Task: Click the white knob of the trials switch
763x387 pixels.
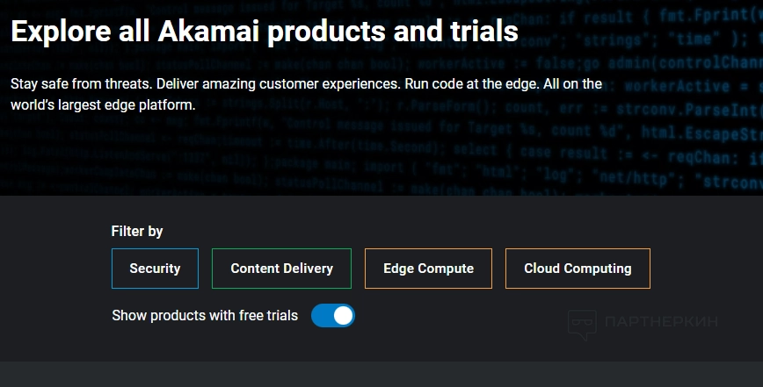Action: [x=343, y=315]
